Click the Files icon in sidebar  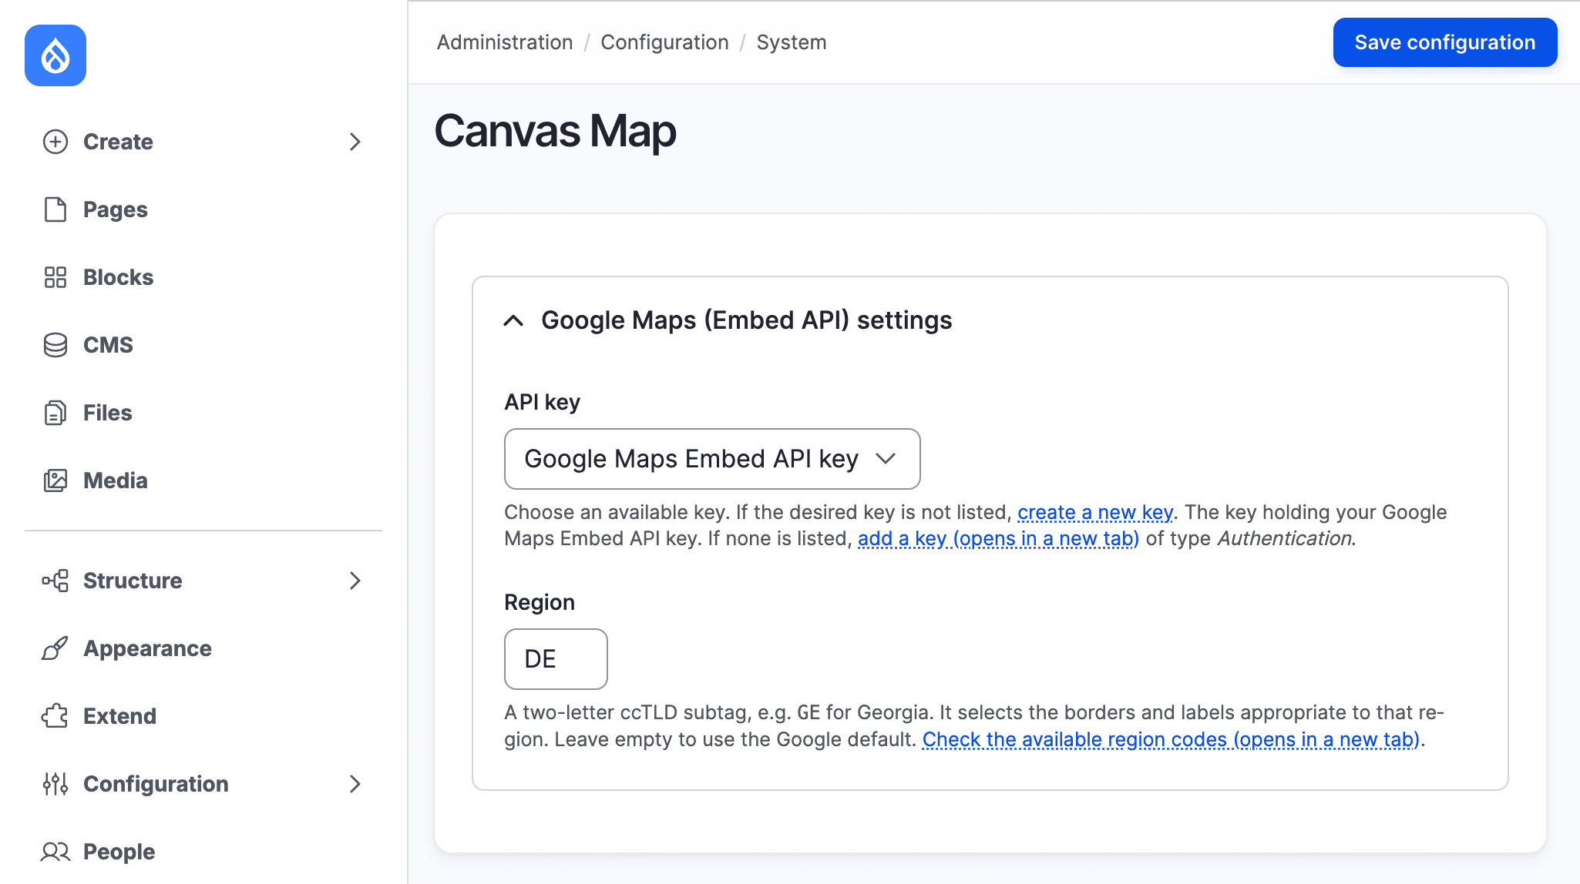55,413
